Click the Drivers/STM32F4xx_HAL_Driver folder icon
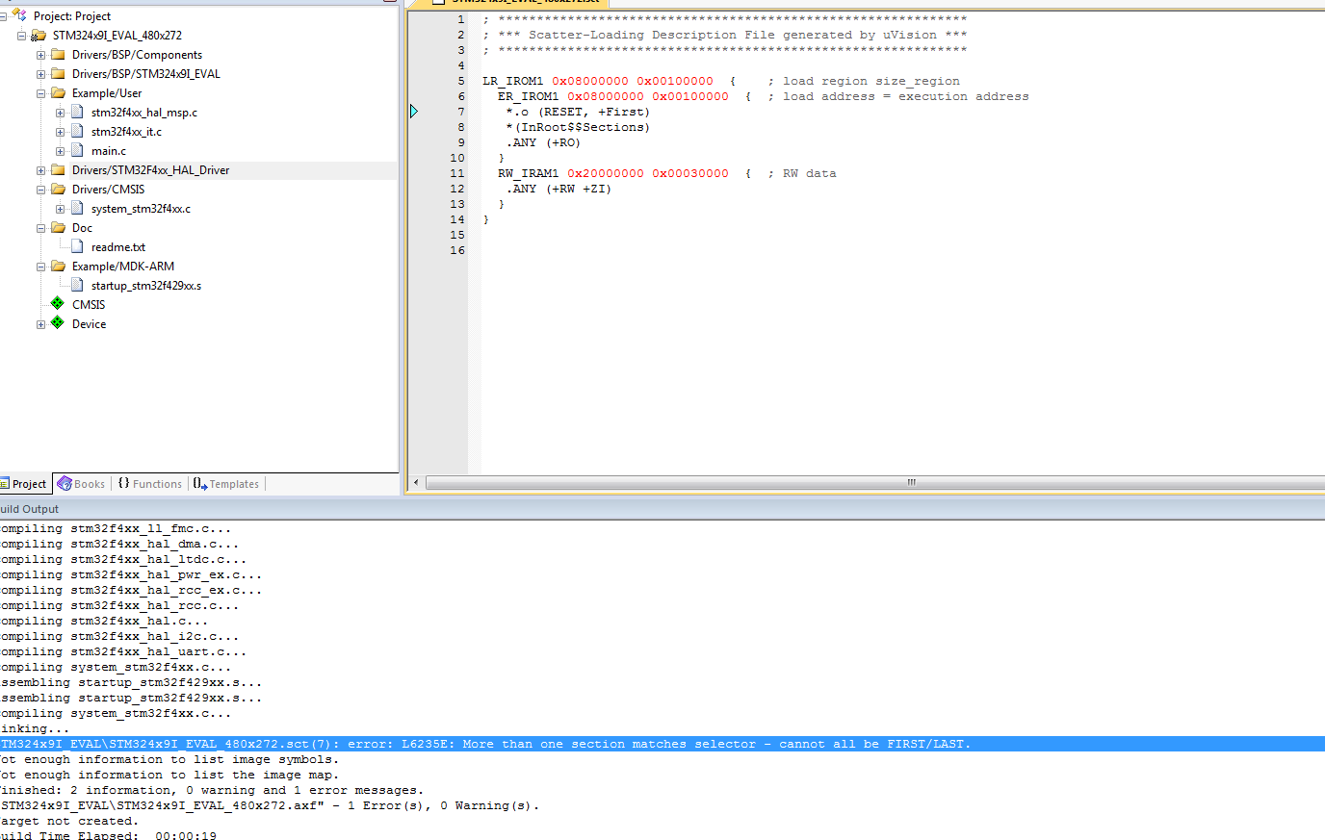This screenshot has height=840, width=1325. point(58,170)
